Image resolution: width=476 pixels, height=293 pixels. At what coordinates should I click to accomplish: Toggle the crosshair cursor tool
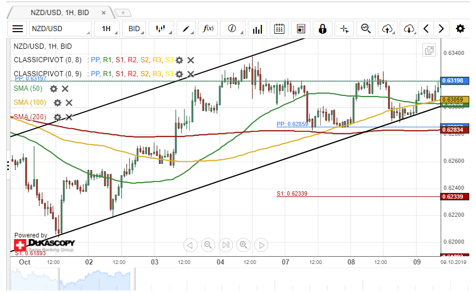(x=345, y=29)
